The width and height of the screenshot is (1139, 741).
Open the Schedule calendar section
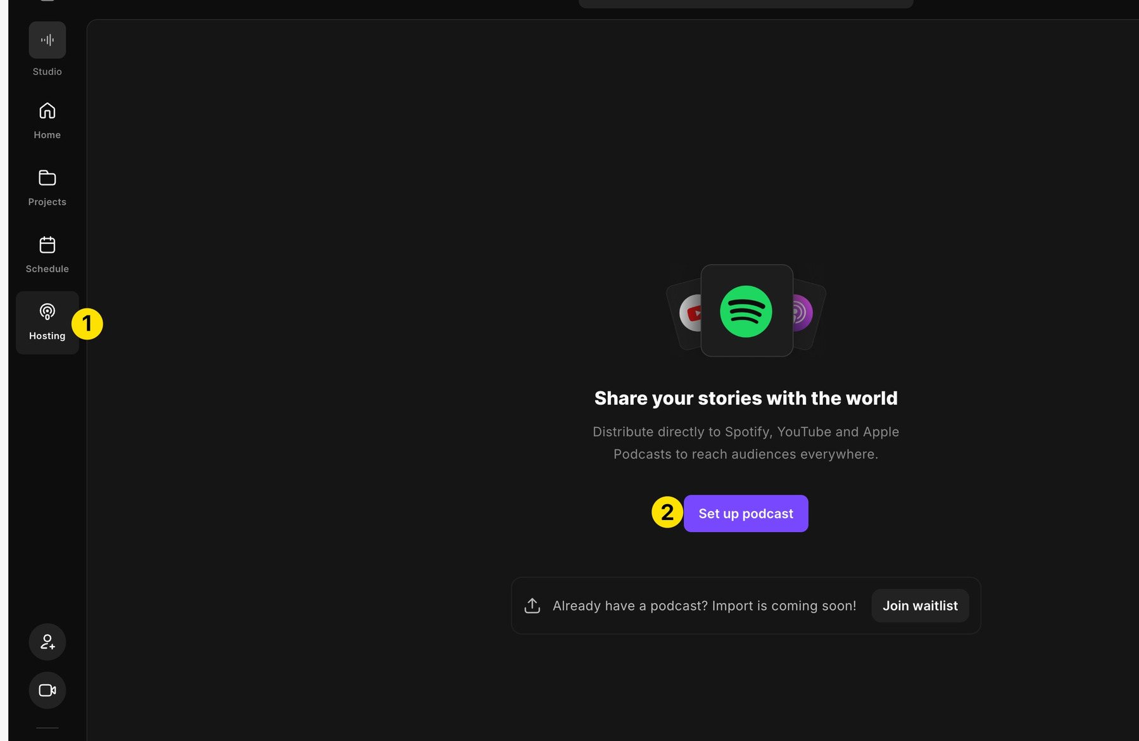click(47, 255)
